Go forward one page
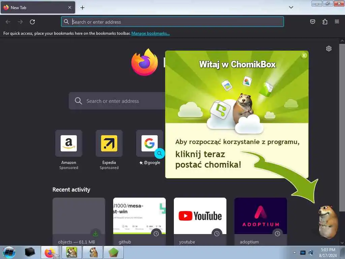 [x=20, y=22]
